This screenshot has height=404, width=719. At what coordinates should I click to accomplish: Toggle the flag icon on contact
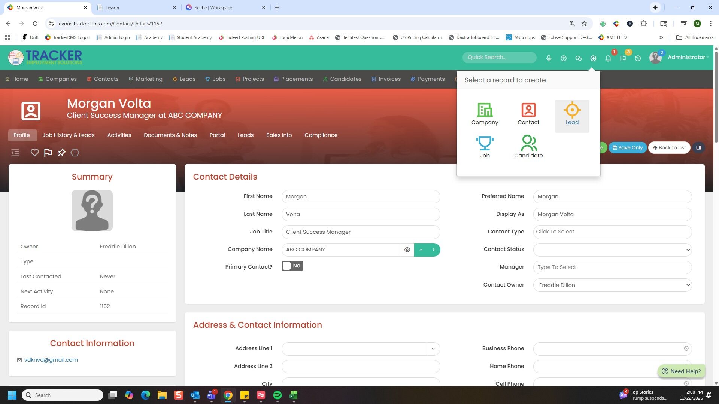[48, 153]
